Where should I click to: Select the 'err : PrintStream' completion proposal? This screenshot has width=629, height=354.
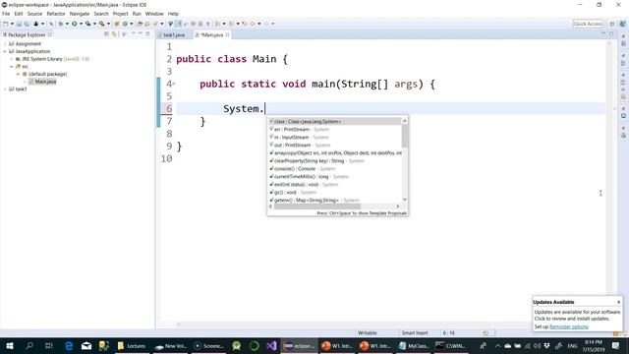coord(334,129)
